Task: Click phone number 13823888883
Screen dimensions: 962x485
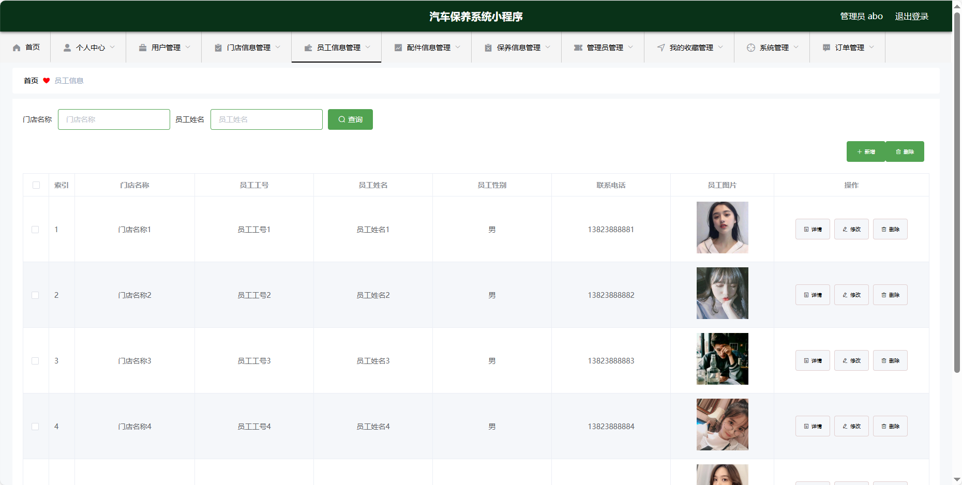Action: click(x=611, y=361)
